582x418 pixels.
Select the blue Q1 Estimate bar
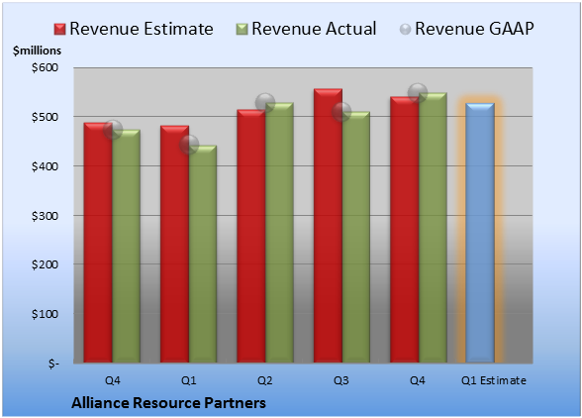pyautogui.click(x=480, y=233)
